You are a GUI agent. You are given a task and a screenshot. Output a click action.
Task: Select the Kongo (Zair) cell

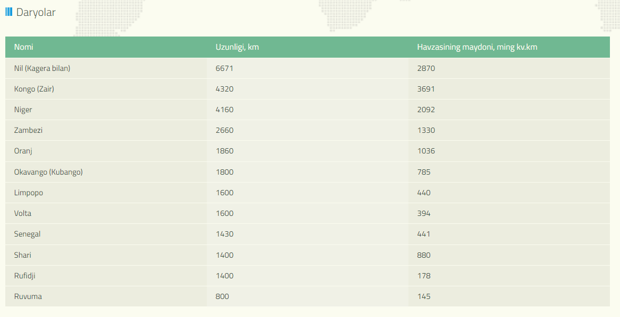tap(34, 89)
